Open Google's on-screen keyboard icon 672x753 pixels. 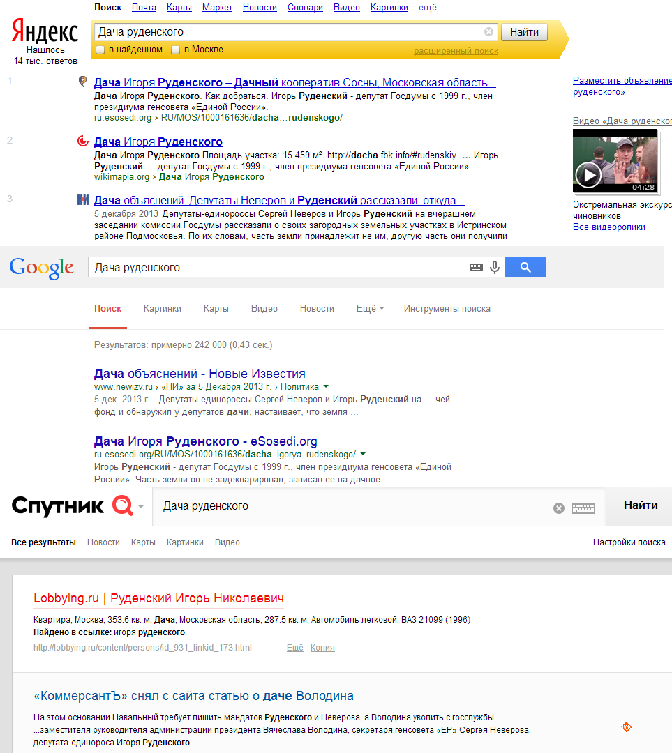tap(476, 267)
